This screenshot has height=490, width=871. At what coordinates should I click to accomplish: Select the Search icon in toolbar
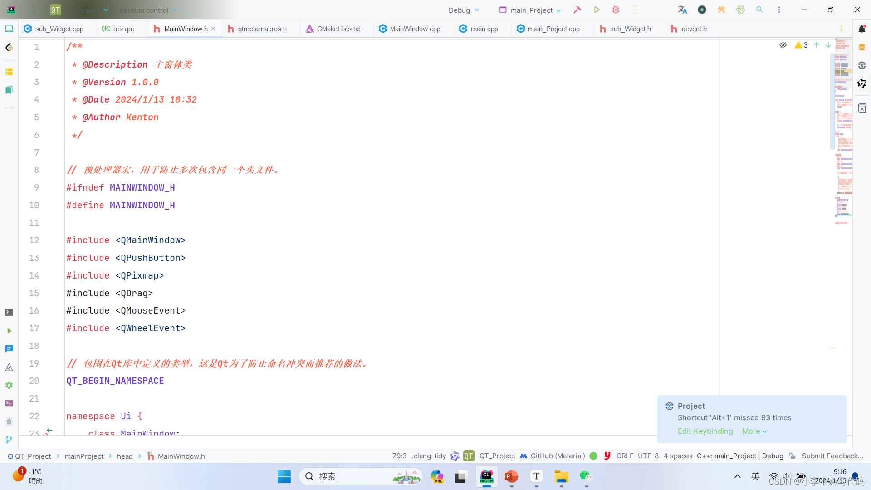[x=760, y=9]
